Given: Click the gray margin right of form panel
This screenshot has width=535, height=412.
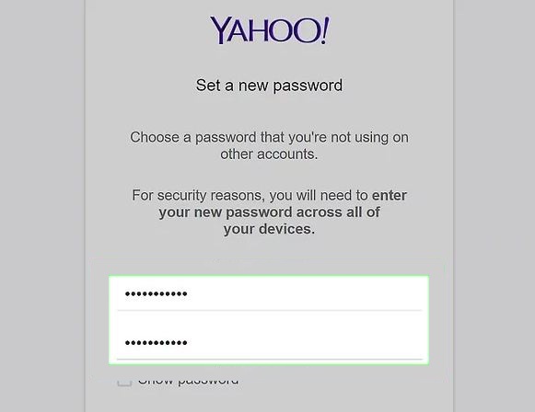Looking at the screenshot, I should click(x=494, y=206).
